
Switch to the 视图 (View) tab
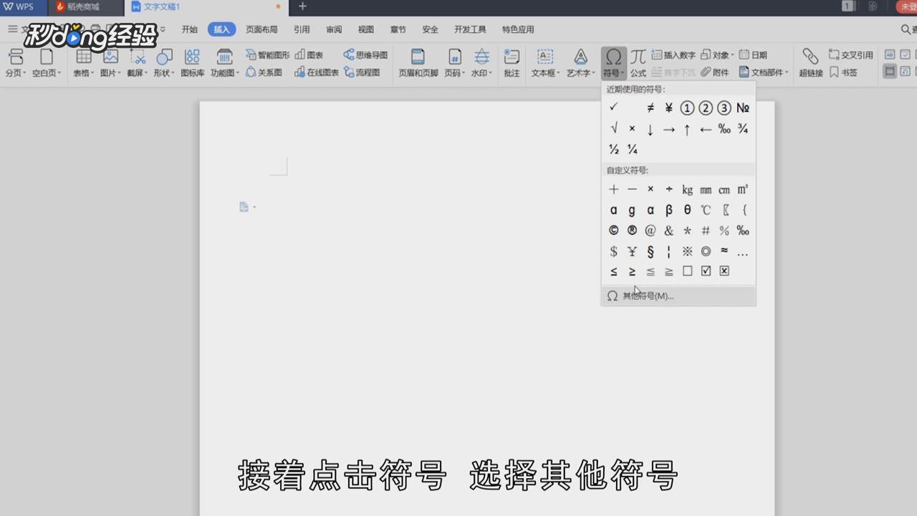366,29
